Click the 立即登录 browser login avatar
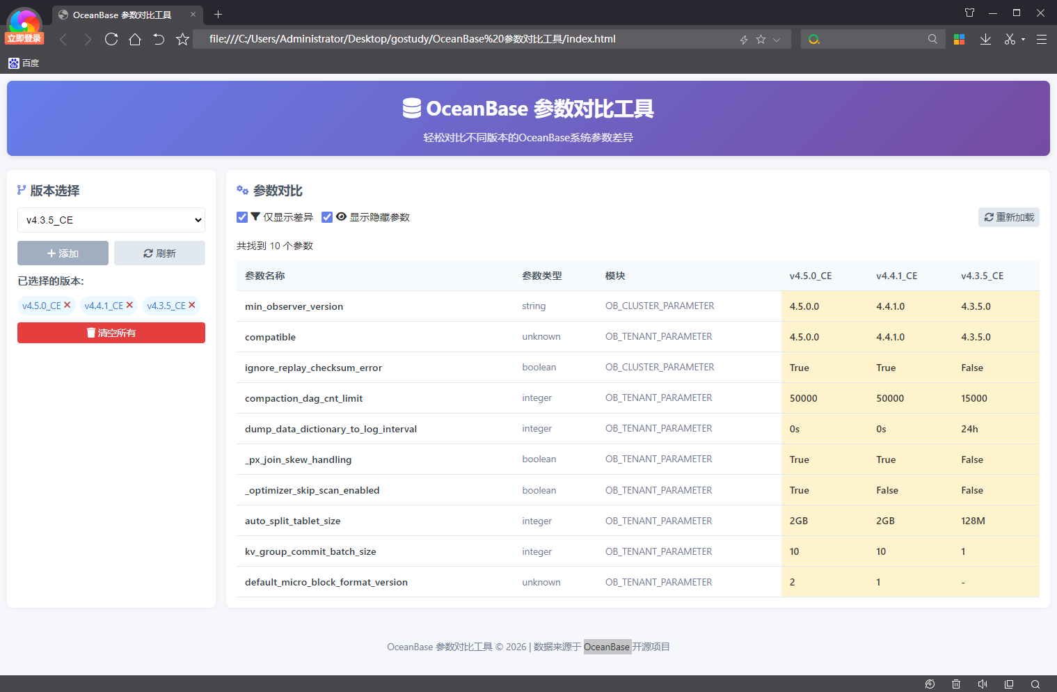 24,26
